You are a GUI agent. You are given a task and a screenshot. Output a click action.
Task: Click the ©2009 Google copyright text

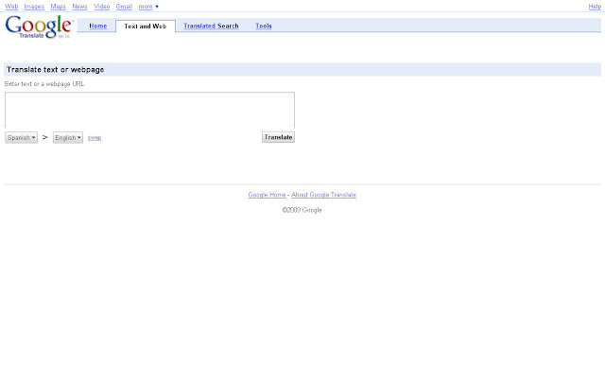pos(302,210)
